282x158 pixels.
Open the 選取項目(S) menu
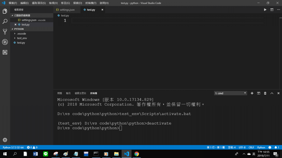pyautogui.click(x=39, y=3)
